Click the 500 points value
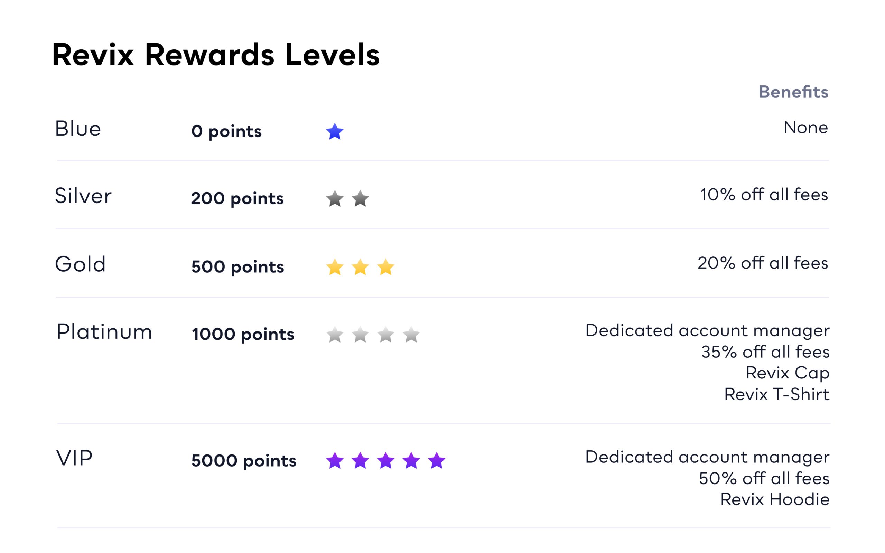Screen dimensions: 885x553 click(x=237, y=266)
